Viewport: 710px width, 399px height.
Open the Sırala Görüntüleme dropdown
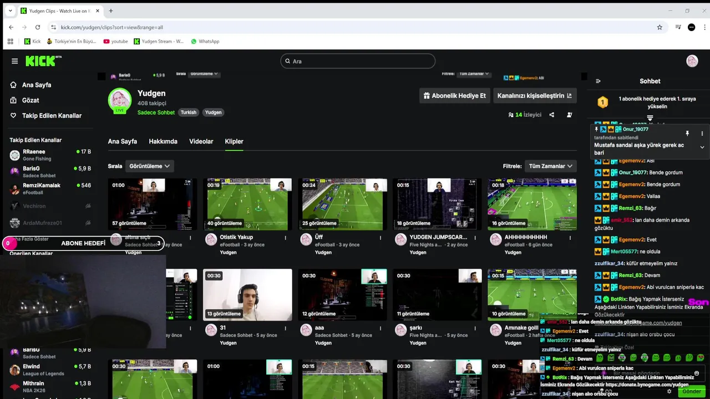tap(150, 166)
